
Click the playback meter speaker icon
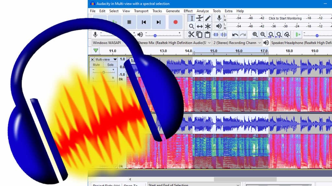pyautogui.click(x=219, y=26)
